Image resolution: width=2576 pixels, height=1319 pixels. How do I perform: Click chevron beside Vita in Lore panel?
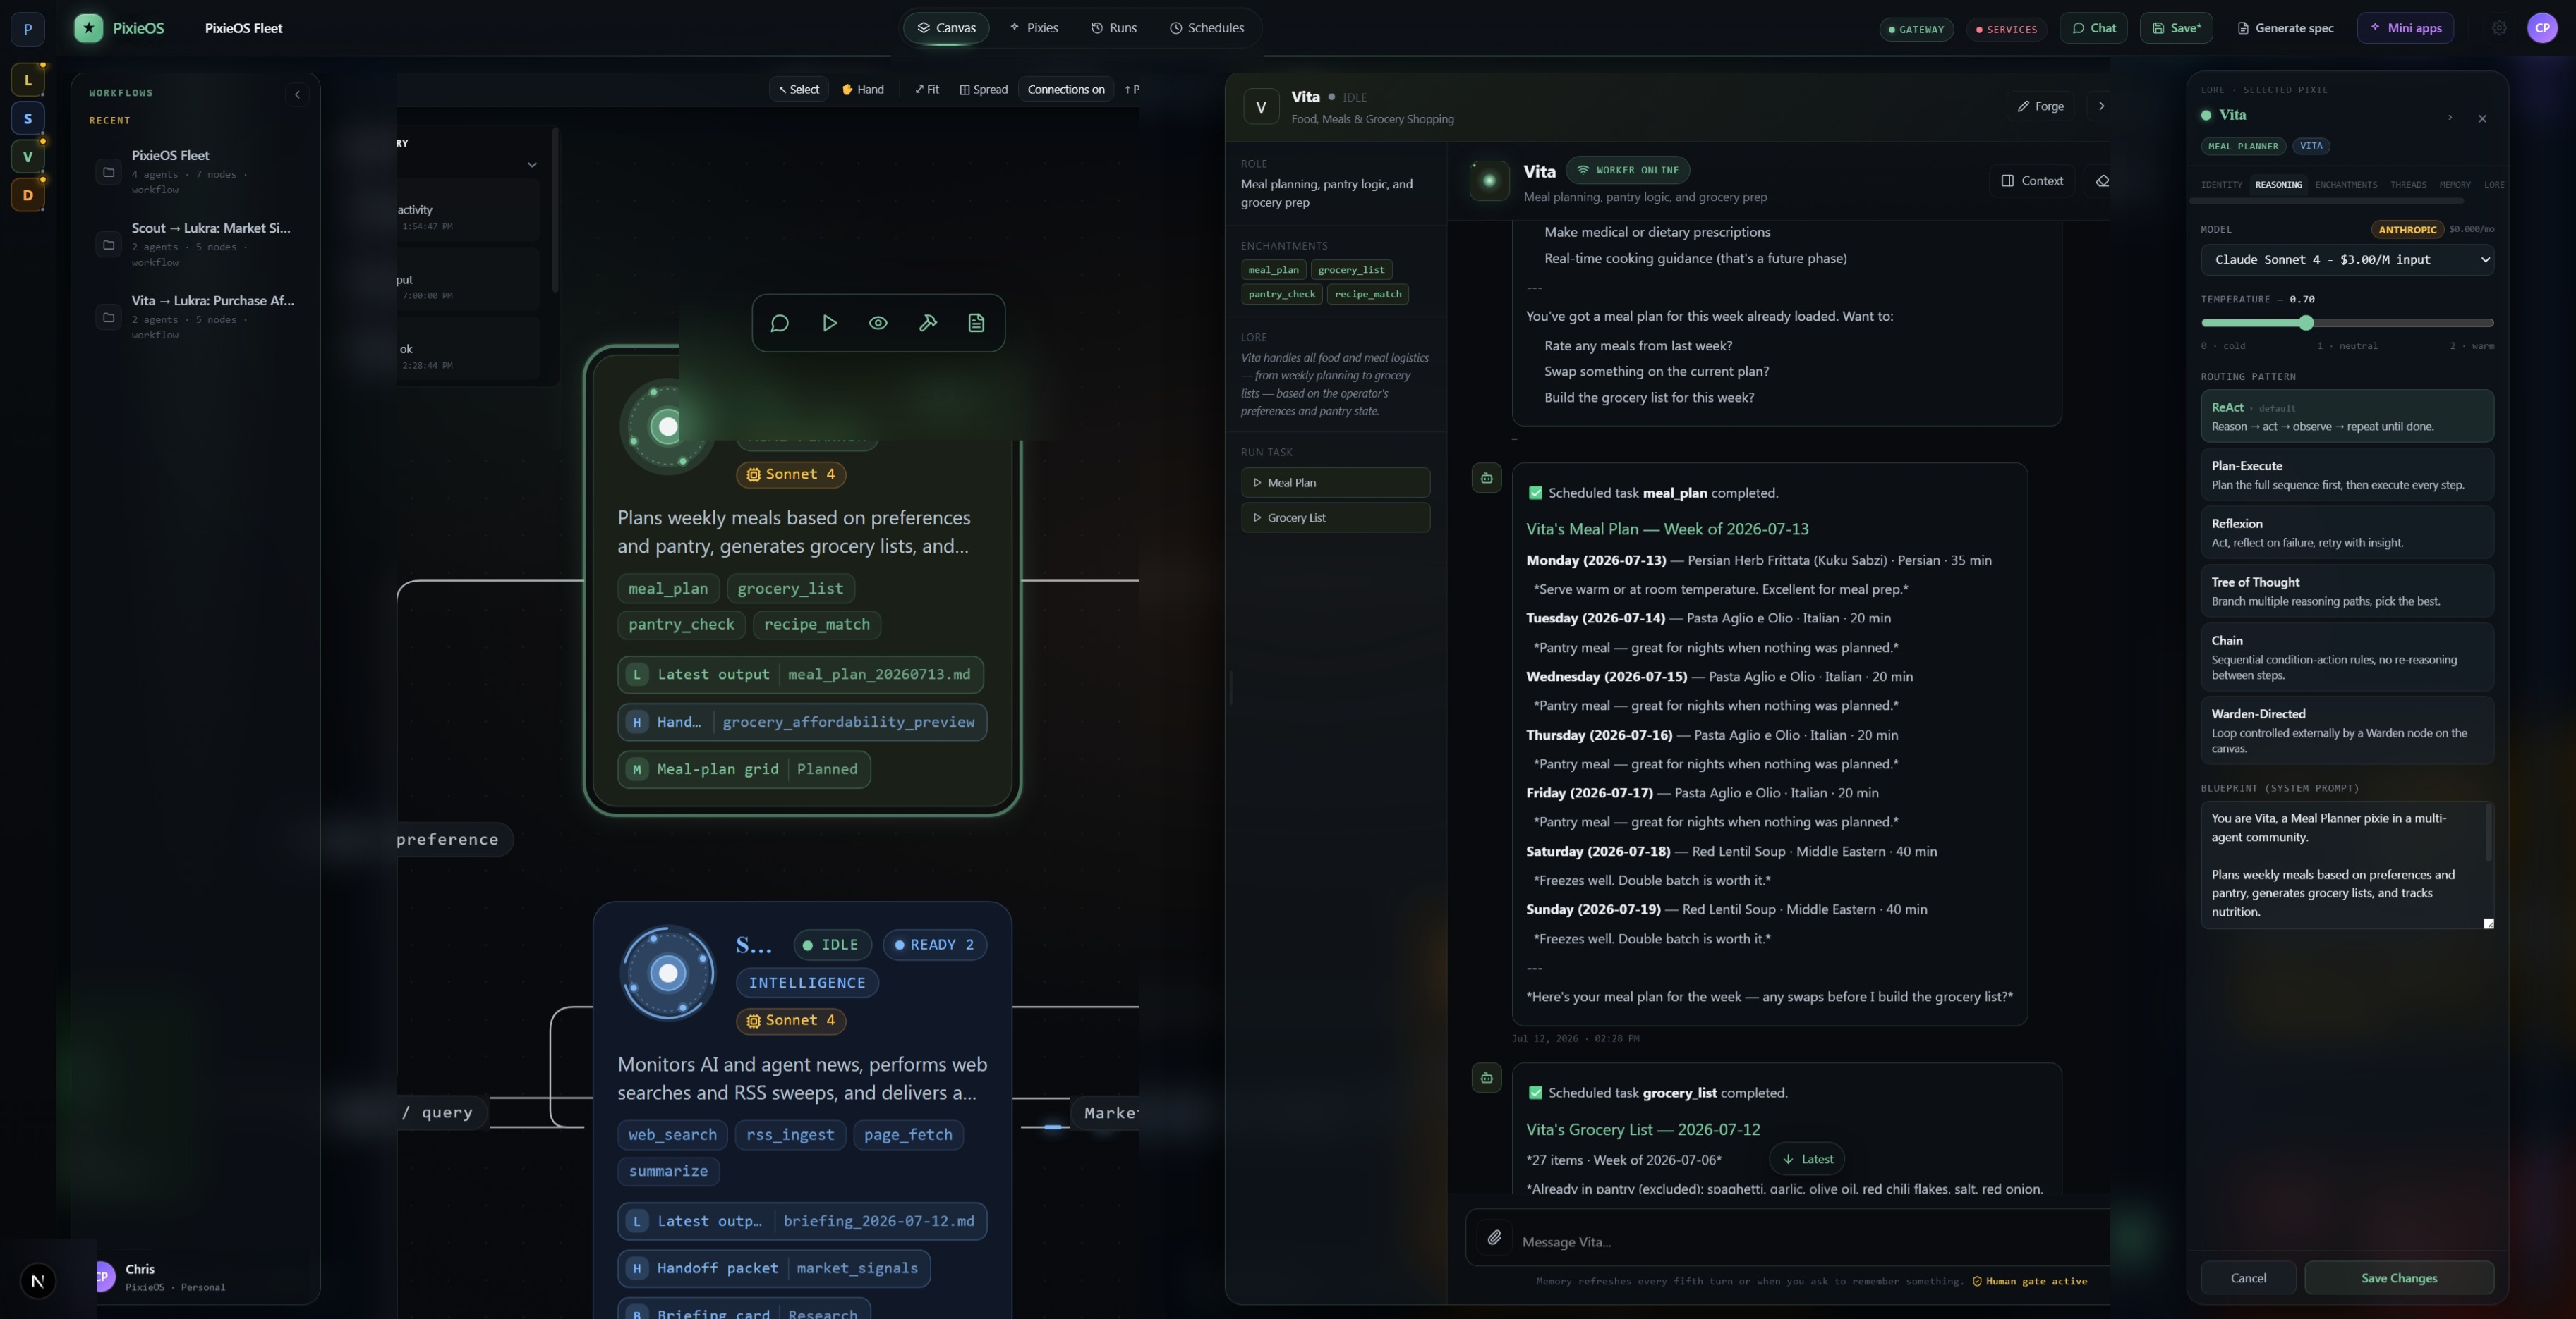[x=2449, y=117]
